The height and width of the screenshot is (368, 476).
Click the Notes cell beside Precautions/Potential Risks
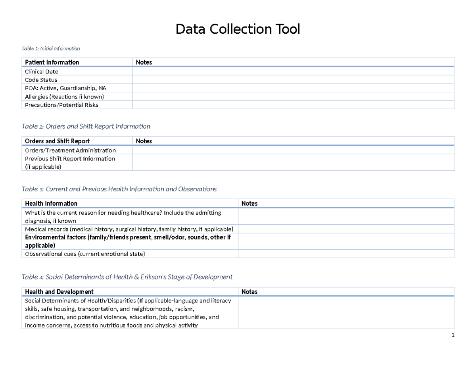click(x=293, y=105)
